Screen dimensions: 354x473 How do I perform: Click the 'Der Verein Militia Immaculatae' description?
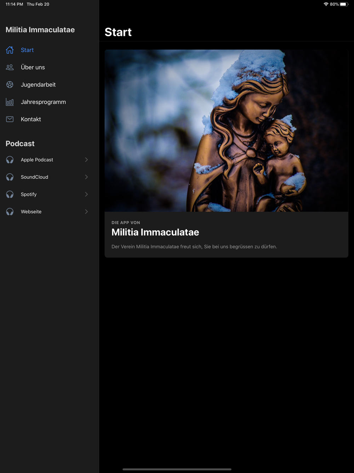194,247
